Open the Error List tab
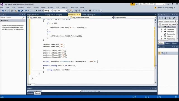 pyautogui.click(x=30, y=93)
